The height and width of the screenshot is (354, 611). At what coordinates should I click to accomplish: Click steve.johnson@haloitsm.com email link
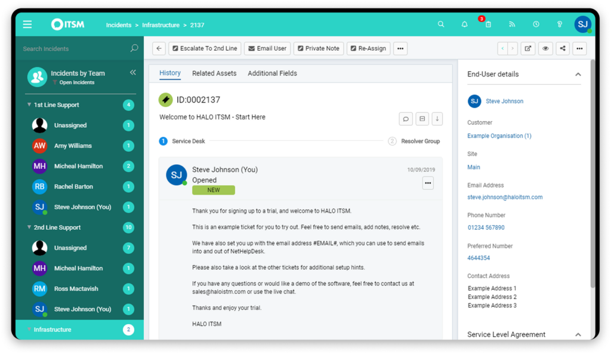click(505, 197)
